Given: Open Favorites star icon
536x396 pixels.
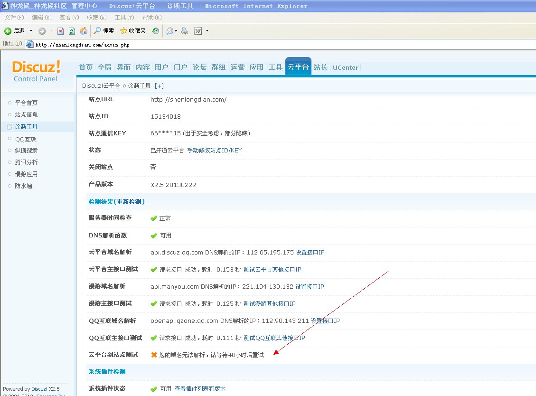Looking at the screenshot, I should 133,31.
